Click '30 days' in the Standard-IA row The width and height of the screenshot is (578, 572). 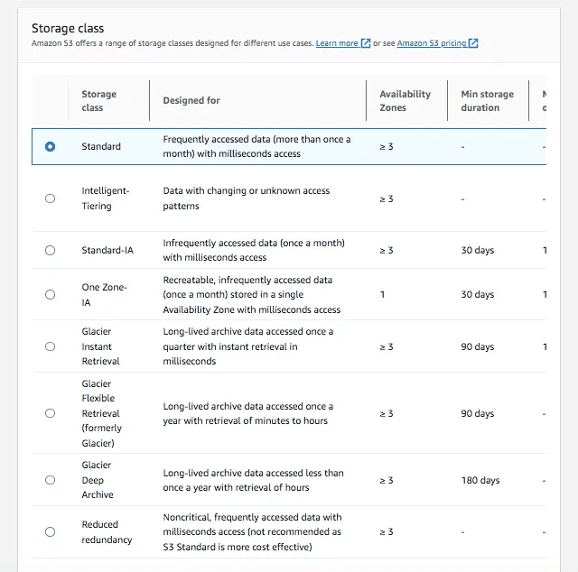(478, 251)
